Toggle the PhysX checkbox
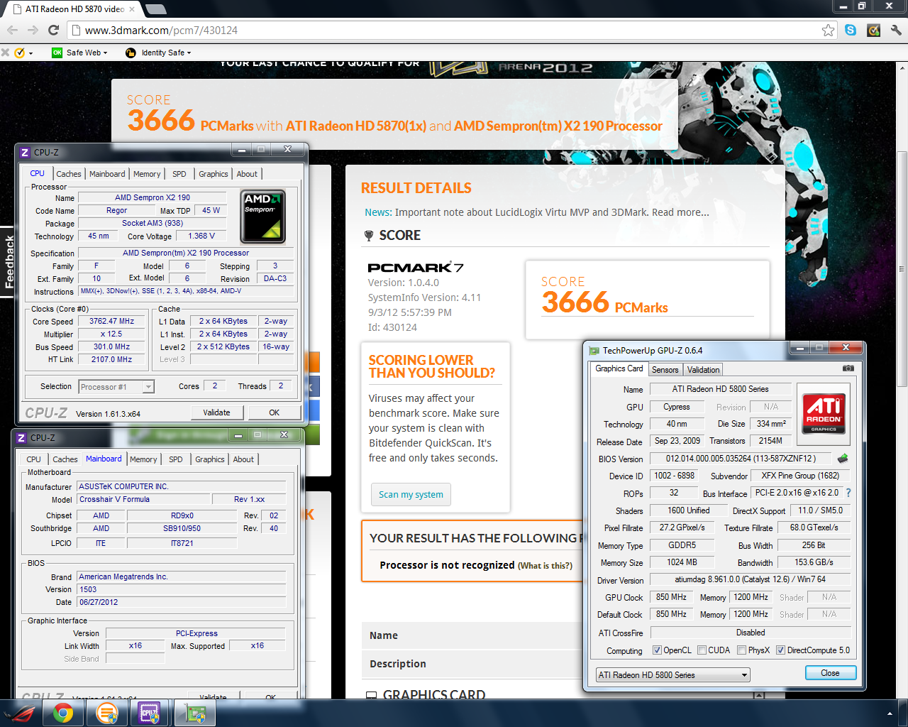This screenshot has width=908, height=727. [x=741, y=650]
